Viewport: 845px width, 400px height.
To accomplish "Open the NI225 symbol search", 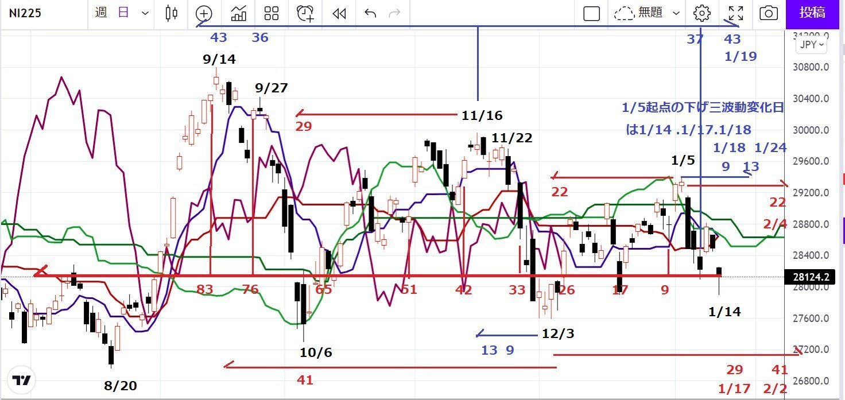I will coord(25,13).
